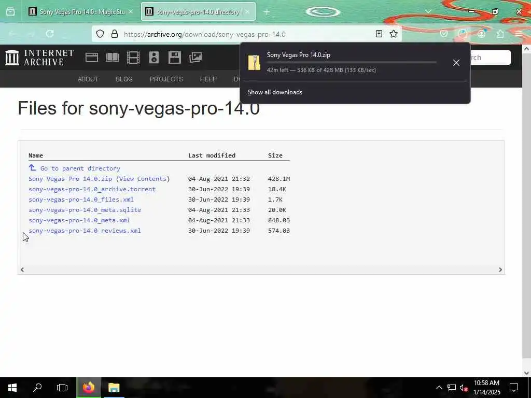Click the network tray icon
531x398 pixels.
452,388
